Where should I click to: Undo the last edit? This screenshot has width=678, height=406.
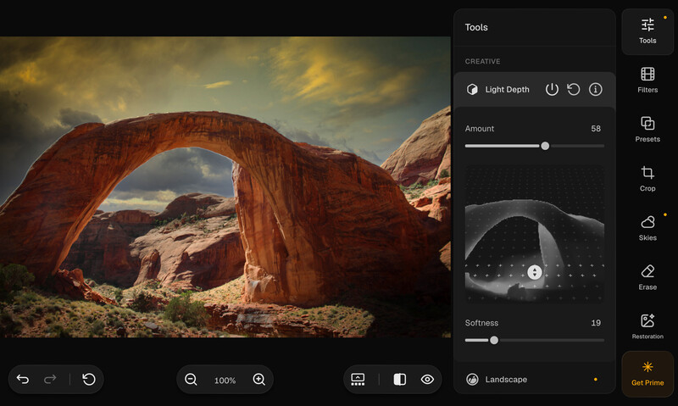click(23, 379)
